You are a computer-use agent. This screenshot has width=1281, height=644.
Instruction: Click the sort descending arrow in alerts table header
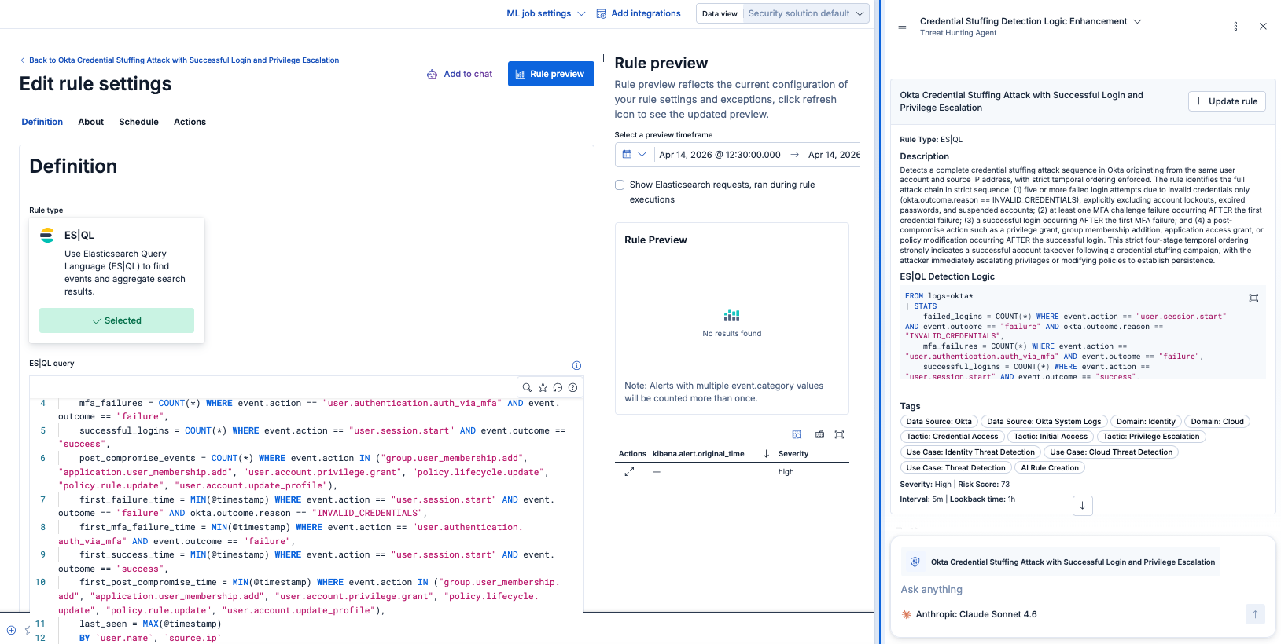click(766, 454)
